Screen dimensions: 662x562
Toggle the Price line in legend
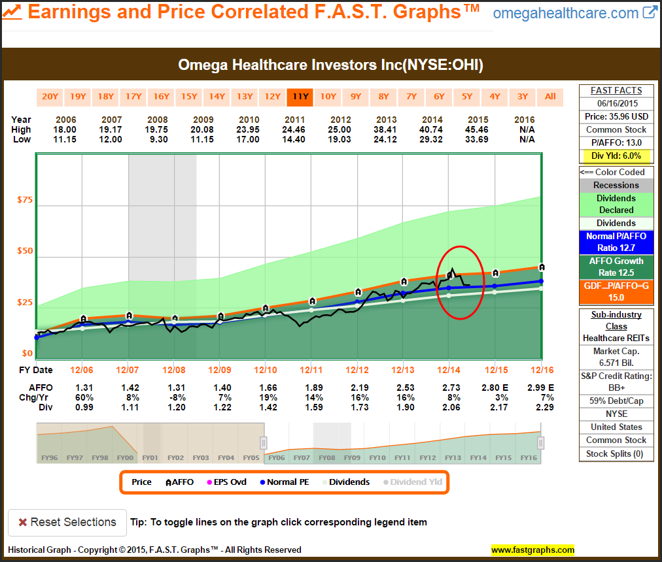pyautogui.click(x=141, y=482)
